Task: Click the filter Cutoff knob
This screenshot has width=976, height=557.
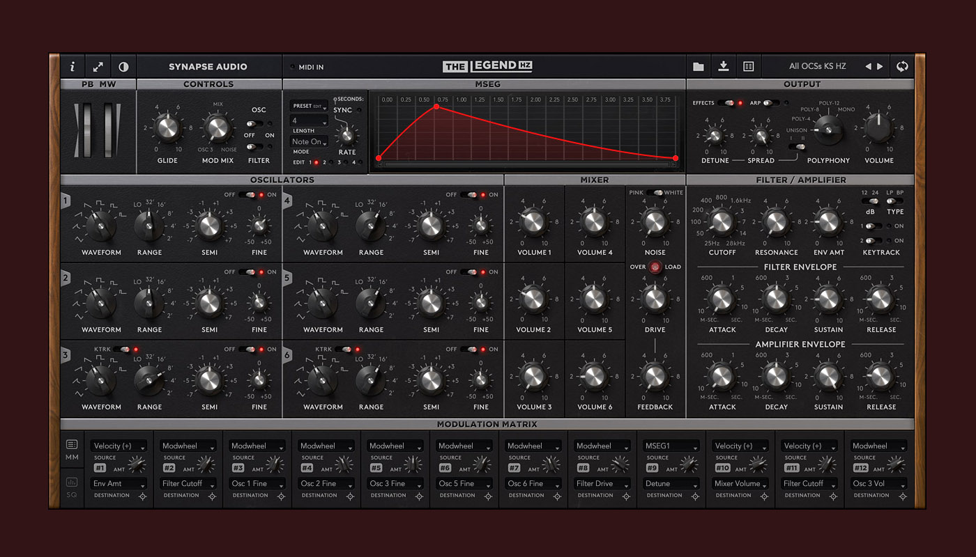Action: [x=722, y=222]
